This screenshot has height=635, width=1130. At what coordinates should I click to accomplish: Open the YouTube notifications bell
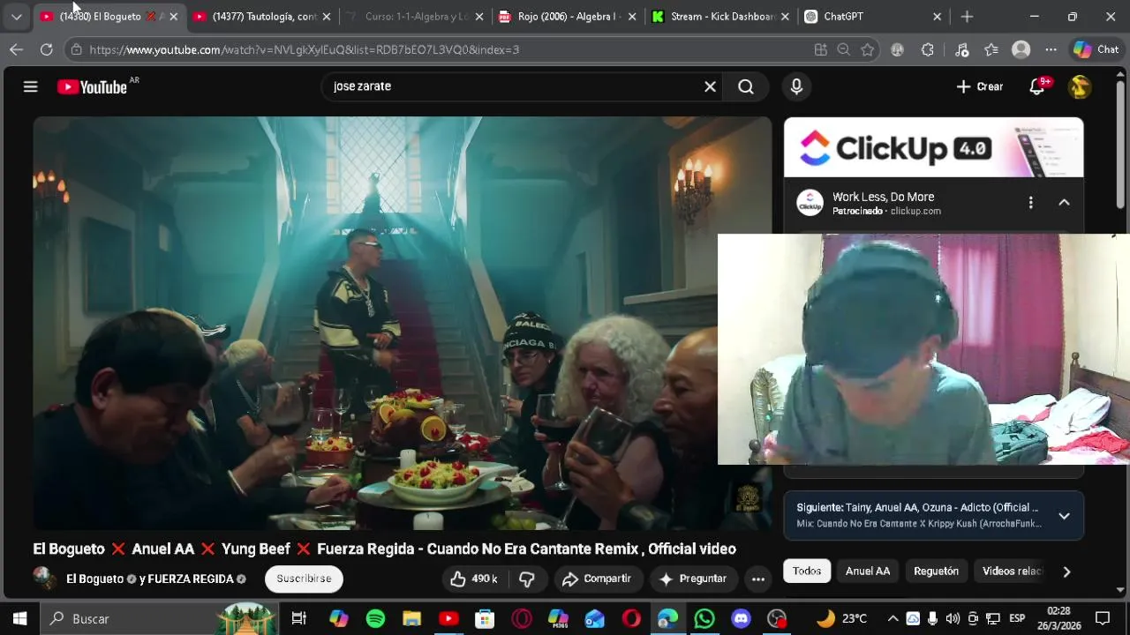tap(1037, 86)
